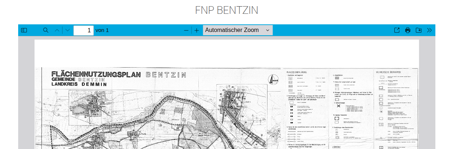
Task: Download the PDF file
Action: tap(419, 30)
